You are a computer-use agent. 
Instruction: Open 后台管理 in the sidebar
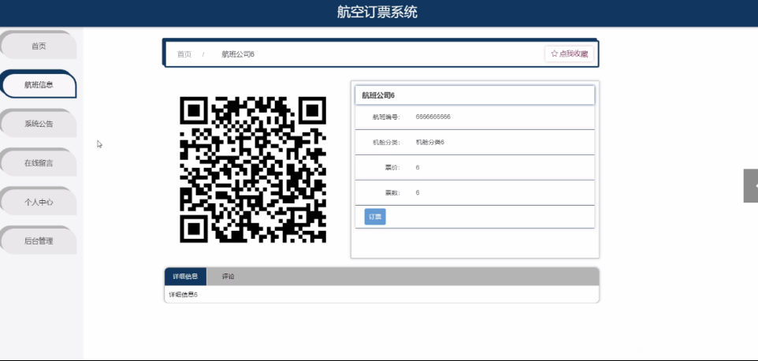39,241
